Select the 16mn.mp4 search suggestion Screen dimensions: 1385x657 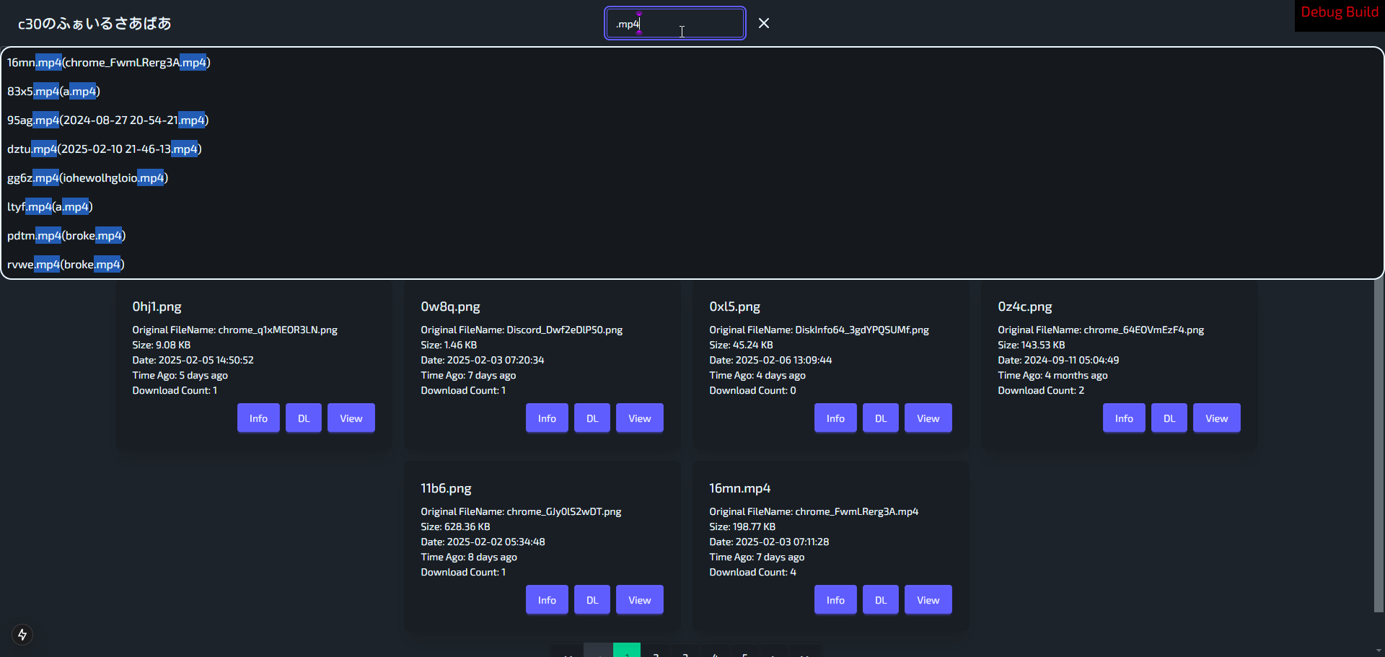(x=109, y=63)
